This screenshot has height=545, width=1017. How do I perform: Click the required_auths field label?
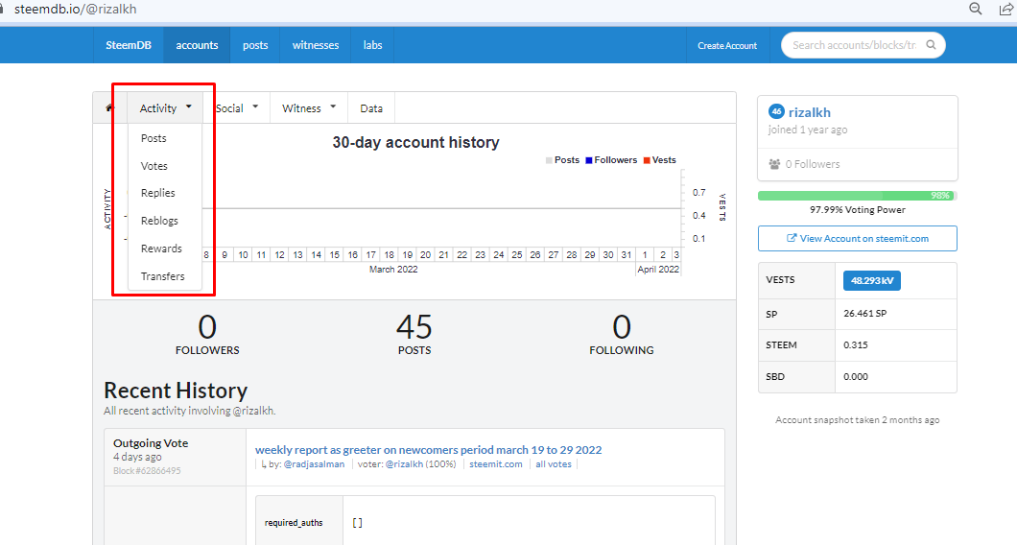coord(294,522)
